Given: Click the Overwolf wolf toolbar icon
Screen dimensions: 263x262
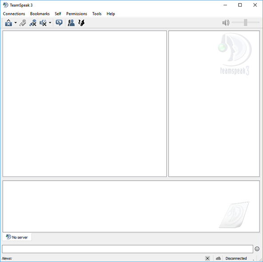Looking at the screenshot, I should 81,23.
